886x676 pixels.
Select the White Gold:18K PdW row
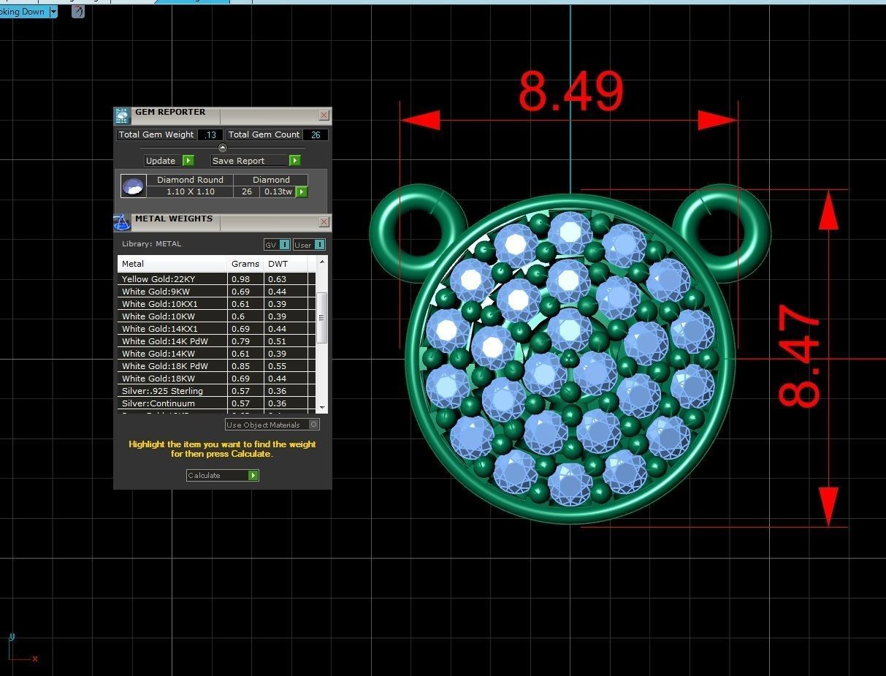click(x=216, y=366)
